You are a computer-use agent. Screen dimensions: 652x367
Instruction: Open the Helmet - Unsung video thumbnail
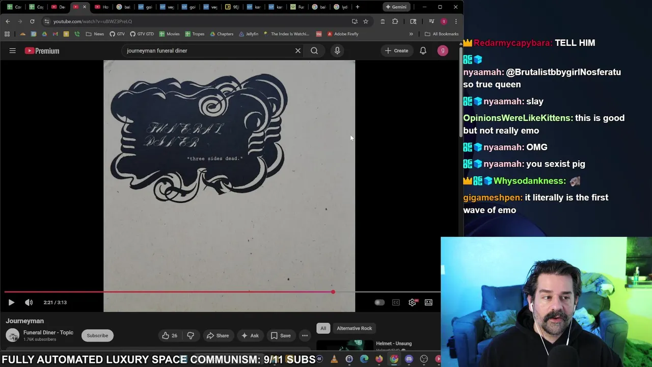(x=344, y=345)
